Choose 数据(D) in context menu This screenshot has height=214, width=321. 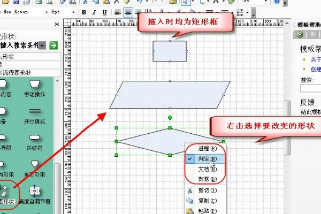[x=206, y=179]
